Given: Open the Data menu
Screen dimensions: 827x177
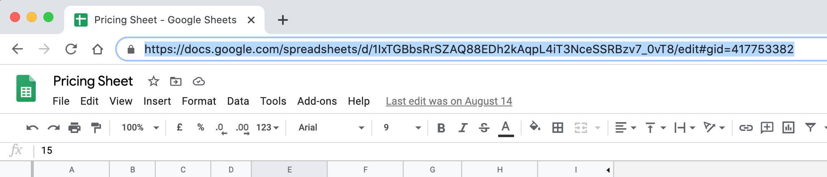Looking at the screenshot, I should (238, 101).
